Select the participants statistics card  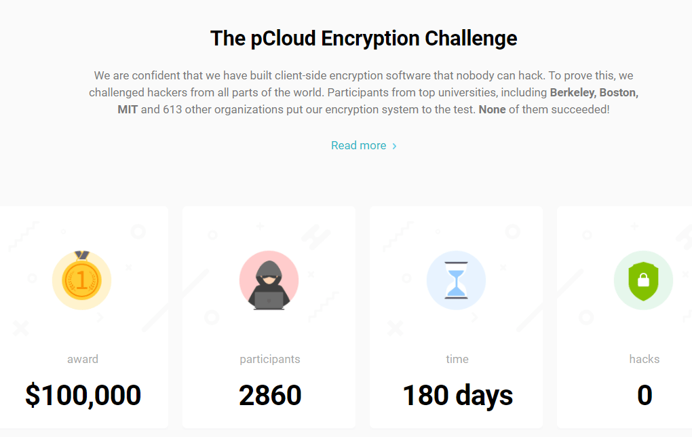click(269, 317)
